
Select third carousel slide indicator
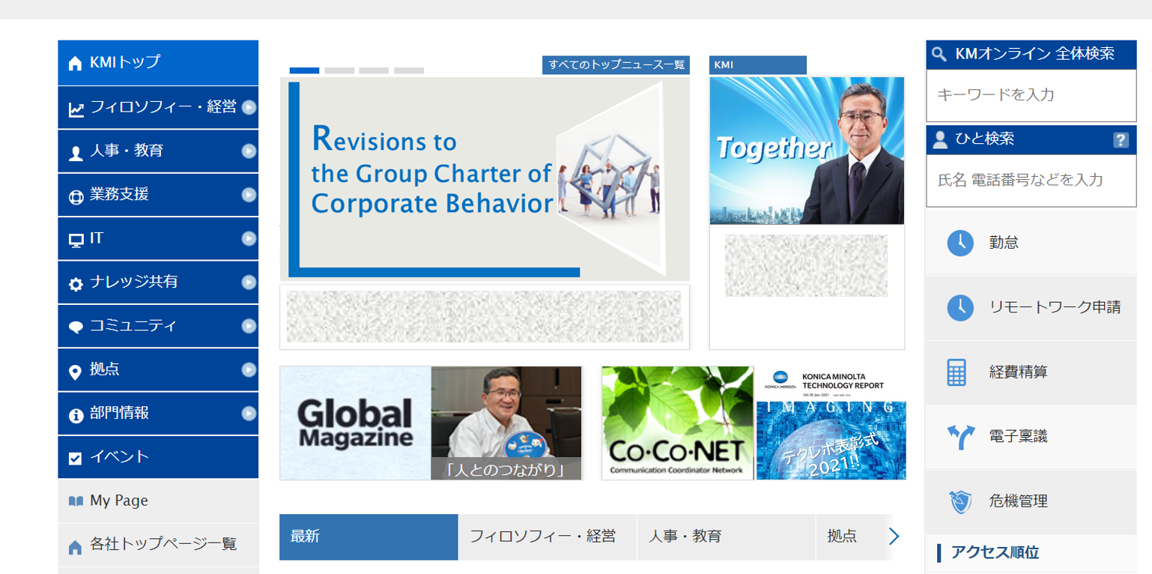pyautogui.click(x=374, y=70)
